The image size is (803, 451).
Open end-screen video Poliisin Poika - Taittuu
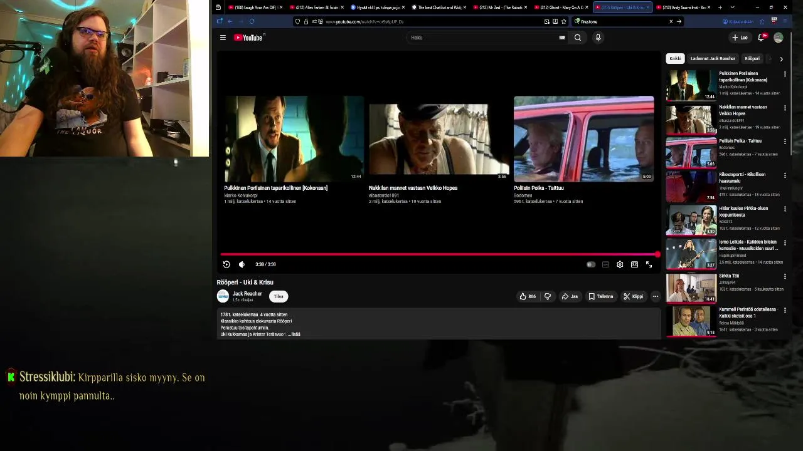pos(583,138)
